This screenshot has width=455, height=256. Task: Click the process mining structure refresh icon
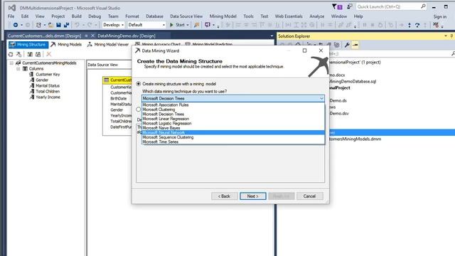(x=11, y=54)
